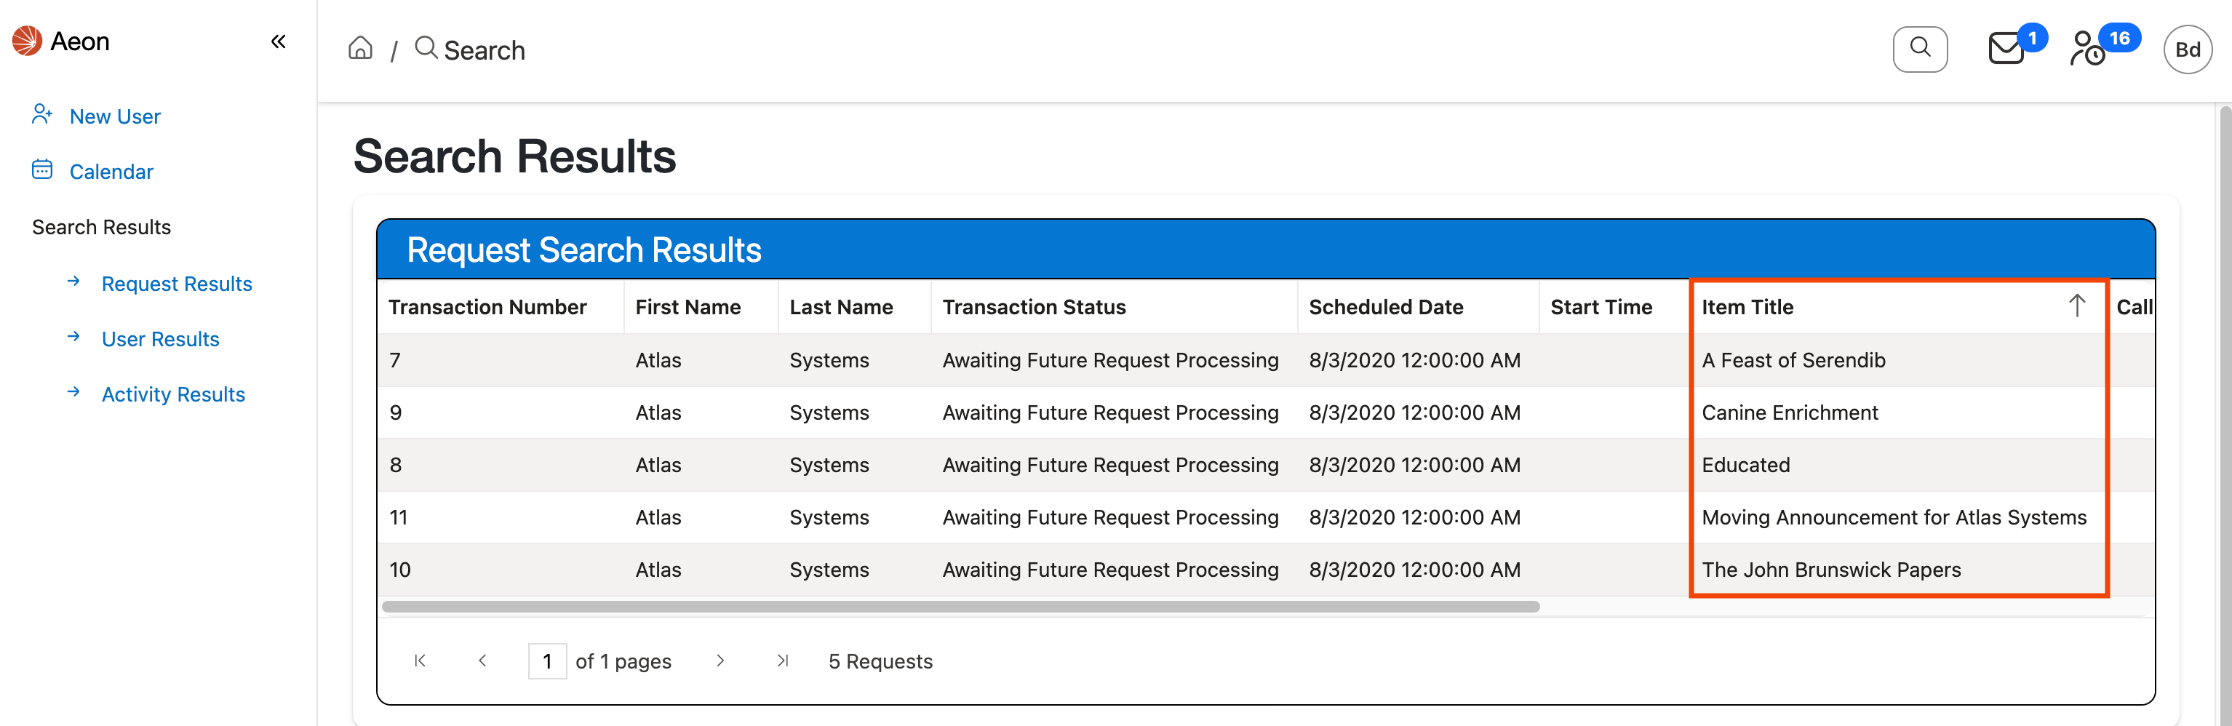Click the table's horizontal scrollbar
The image size is (2232, 726).
coord(960,607)
